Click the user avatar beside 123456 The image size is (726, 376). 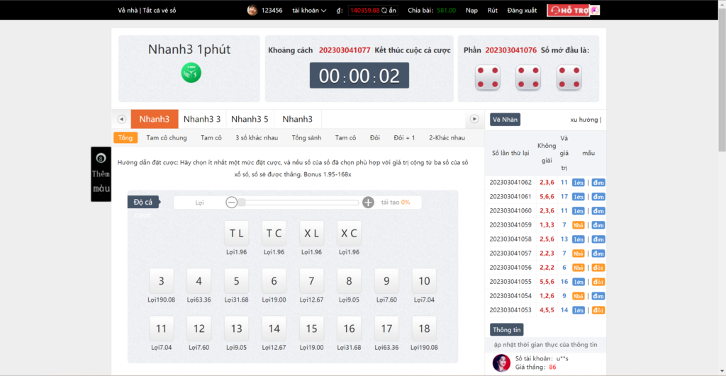click(x=252, y=10)
